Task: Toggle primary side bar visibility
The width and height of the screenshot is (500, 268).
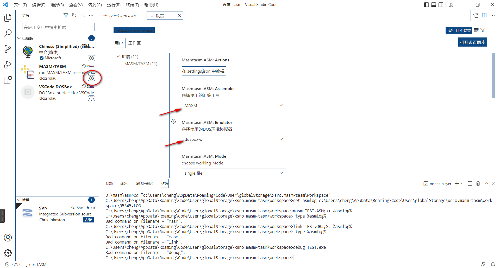Action: [x=426, y=5]
